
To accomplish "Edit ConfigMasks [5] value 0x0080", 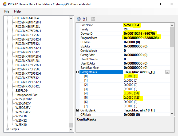I will coord(132,98).
